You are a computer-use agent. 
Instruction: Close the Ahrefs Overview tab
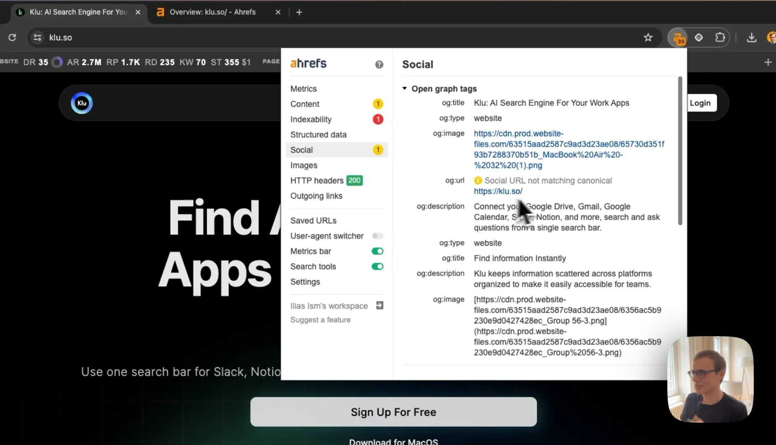point(278,12)
